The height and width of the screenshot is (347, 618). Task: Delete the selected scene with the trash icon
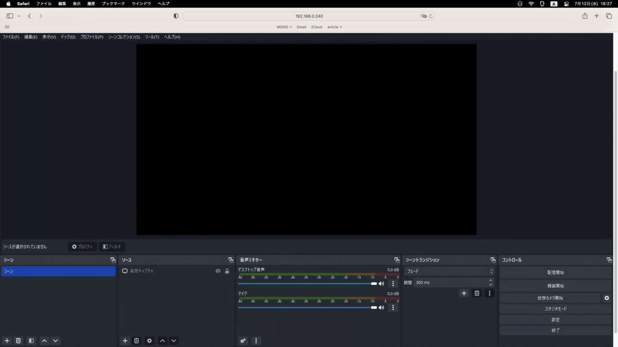point(19,341)
